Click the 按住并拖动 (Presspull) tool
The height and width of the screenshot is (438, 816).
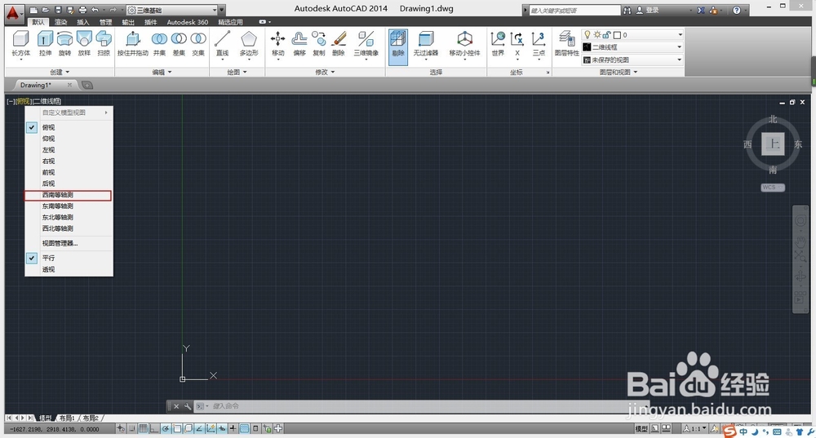click(133, 44)
